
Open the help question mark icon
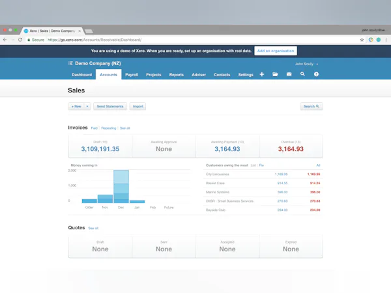(316, 74)
